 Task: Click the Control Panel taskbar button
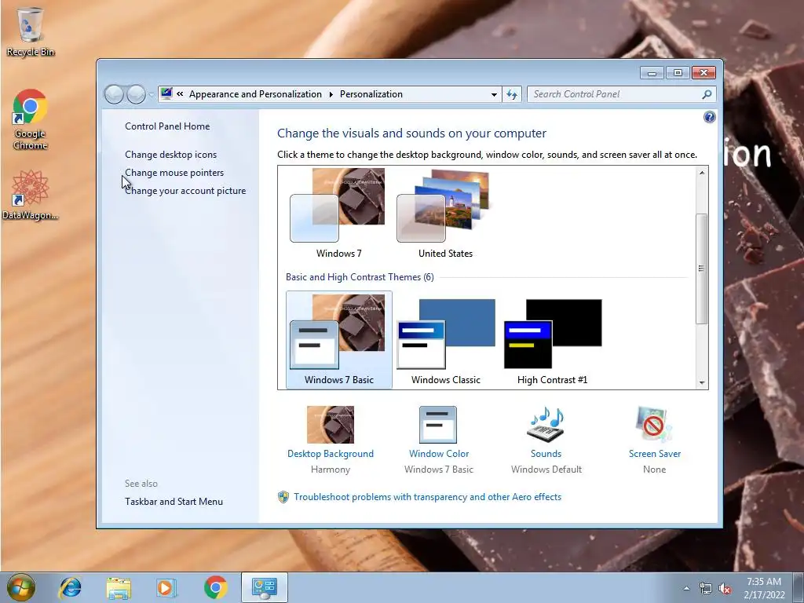(264, 587)
